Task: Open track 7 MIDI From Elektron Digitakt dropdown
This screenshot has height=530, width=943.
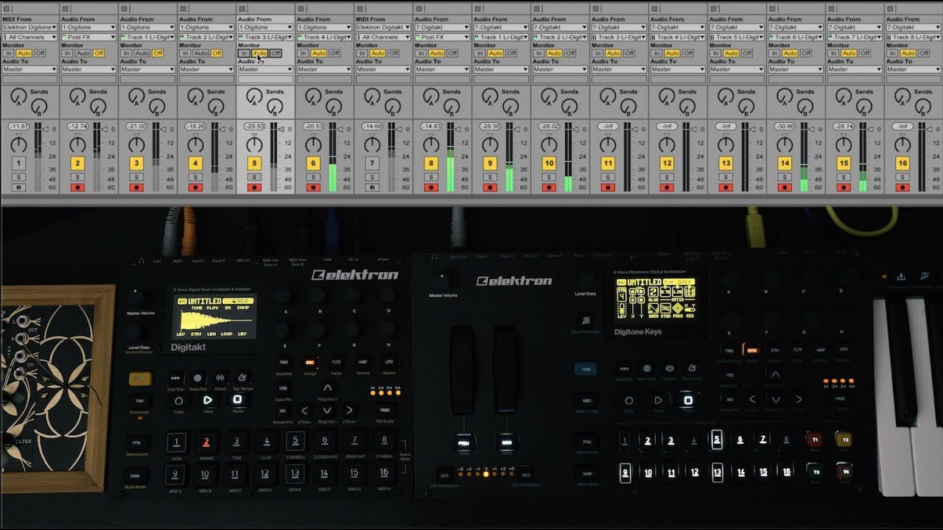Action: [x=383, y=27]
